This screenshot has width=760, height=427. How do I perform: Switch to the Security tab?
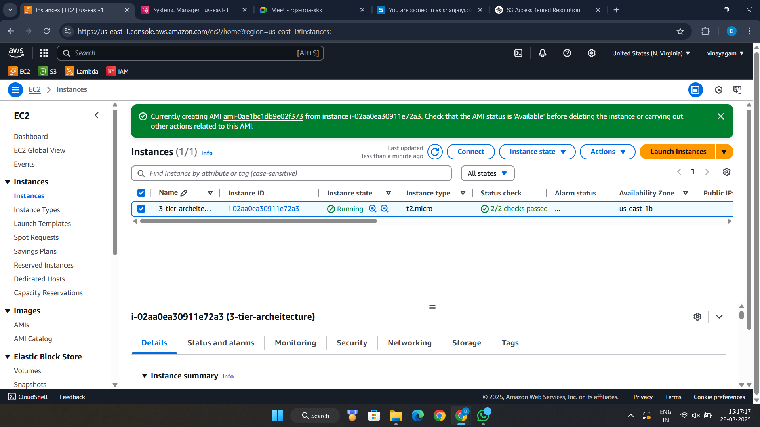352,343
